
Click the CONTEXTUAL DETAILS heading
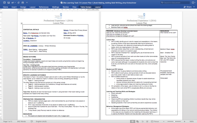[x=31, y=30]
